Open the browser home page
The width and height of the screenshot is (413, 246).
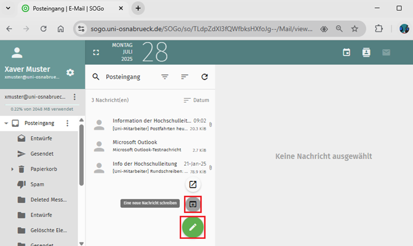click(x=60, y=29)
